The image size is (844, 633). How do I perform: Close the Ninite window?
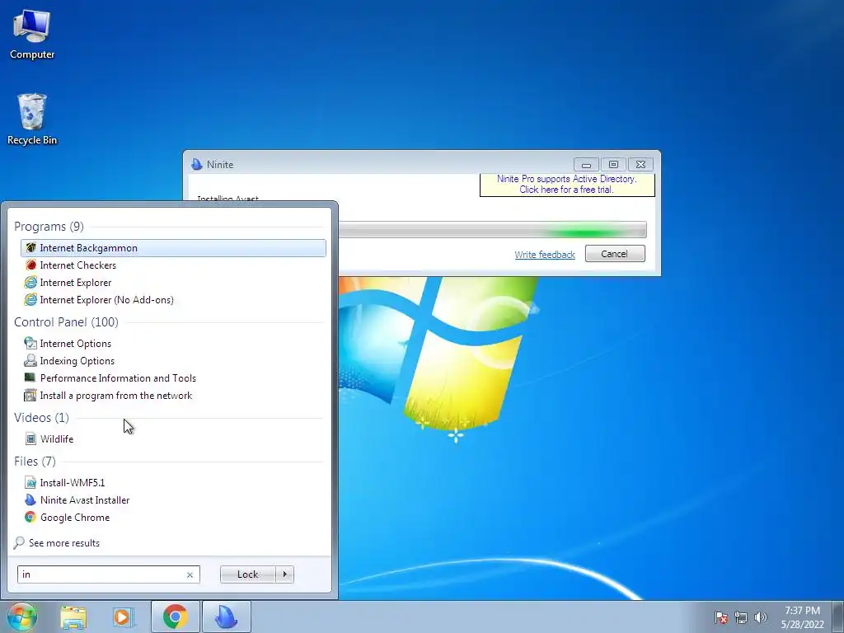[x=640, y=165]
